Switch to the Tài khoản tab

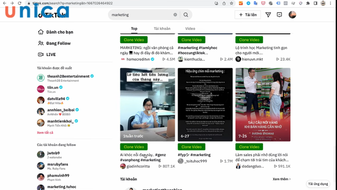click(x=162, y=28)
